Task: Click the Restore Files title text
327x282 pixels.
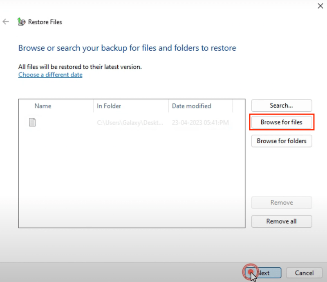Action: (45, 22)
